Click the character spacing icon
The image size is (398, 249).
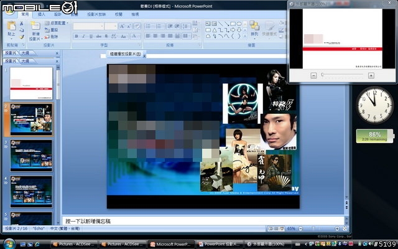pyautogui.click(x=114, y=36)
